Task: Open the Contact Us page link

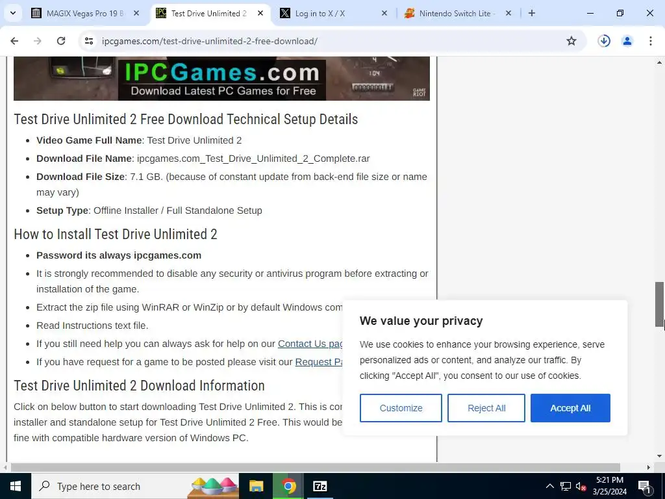Action: point(310,344)
